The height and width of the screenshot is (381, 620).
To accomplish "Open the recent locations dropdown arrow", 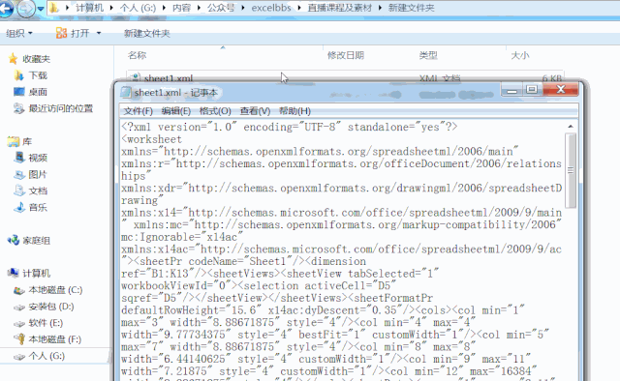I will (41, 9).
